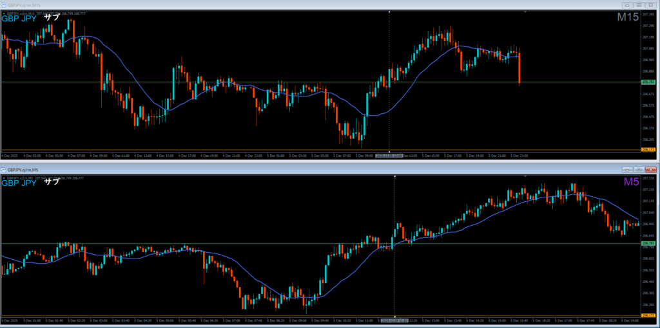Click the 5 Dec 23:00 label on the M15 time axis
The height and width of the screenshot is (328, 660).
(x=519, y=156)
